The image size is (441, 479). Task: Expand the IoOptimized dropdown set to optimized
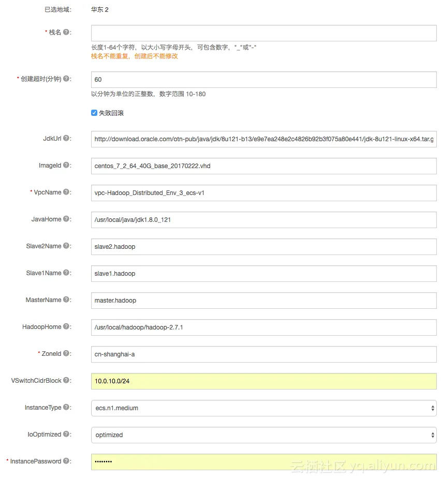tap(264, 435)
